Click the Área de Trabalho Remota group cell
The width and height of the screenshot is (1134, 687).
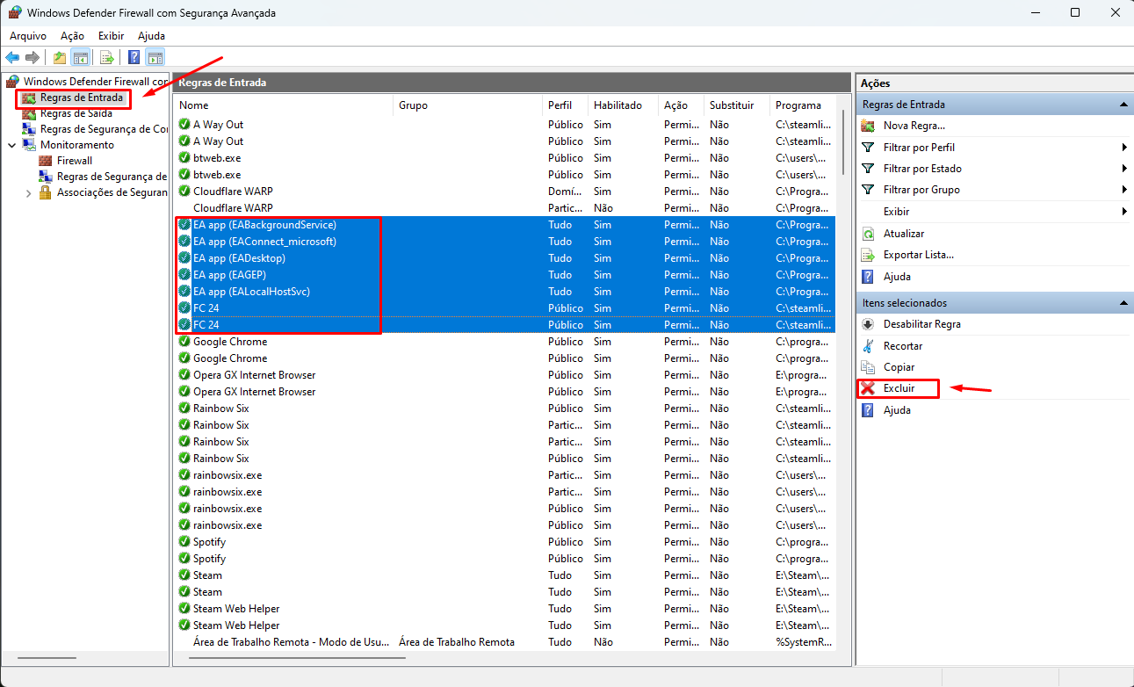pos(457,642)
